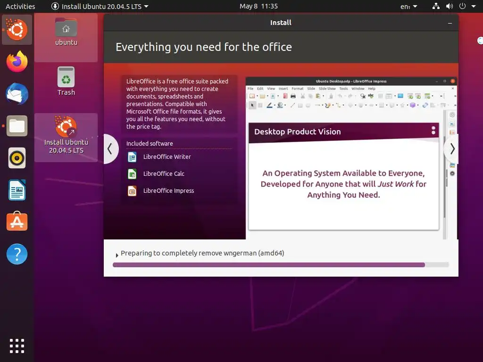Expand the system menu arrow in top bar
Image resolution: width=483 pixels, height=362 pixels.
click(474, 6)
